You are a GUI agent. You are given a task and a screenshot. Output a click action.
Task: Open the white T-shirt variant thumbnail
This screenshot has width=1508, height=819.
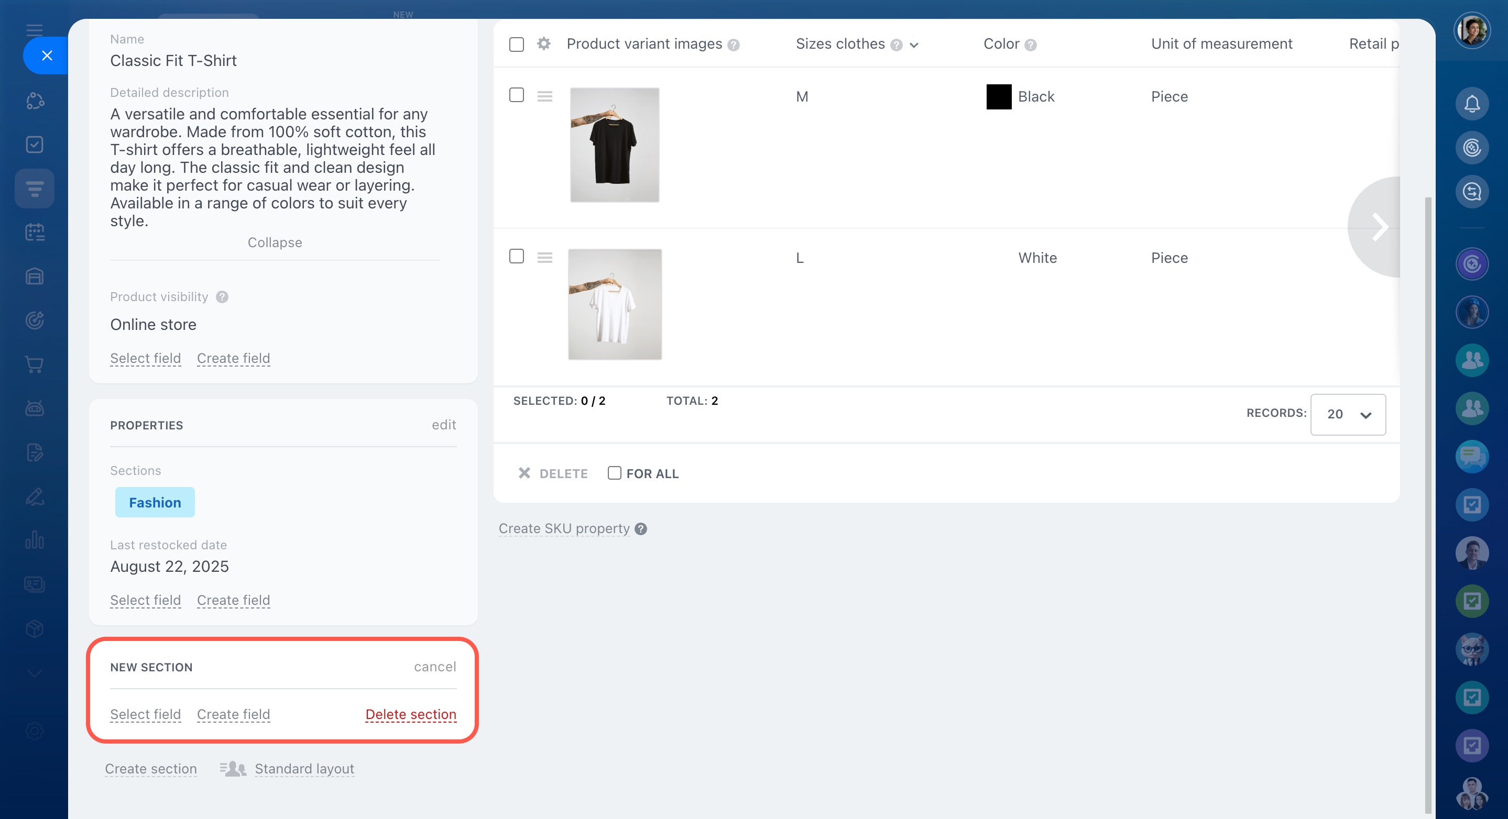[x=615, y=304]
